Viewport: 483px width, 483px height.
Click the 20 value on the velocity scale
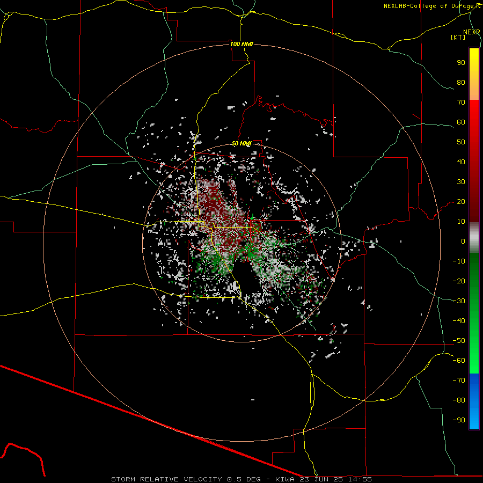click(x=461, y=201)
